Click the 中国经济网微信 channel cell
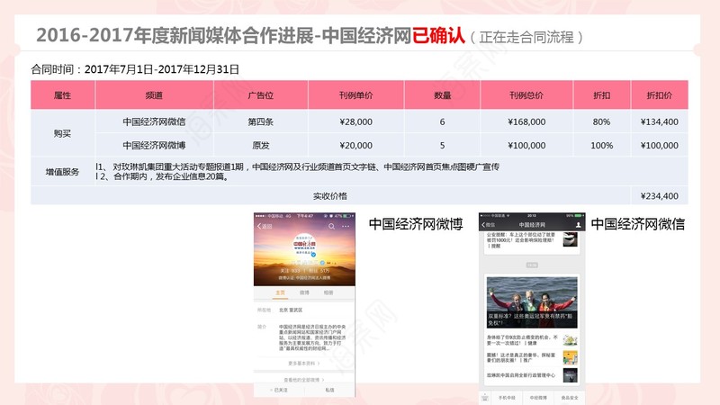 click(x=154, y=121)
